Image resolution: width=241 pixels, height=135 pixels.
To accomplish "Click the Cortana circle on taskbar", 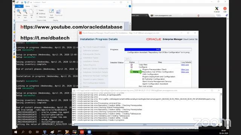I will (x=30, y=132).
